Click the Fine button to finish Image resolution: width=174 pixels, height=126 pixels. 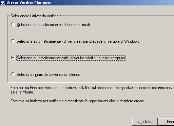(166, 122)
